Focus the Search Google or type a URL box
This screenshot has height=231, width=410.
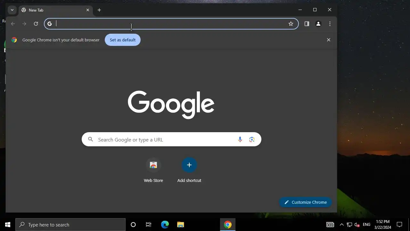click(171, 140)
